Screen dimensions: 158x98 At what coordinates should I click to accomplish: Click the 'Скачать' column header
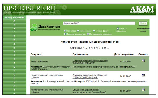[x=143, y=54]
